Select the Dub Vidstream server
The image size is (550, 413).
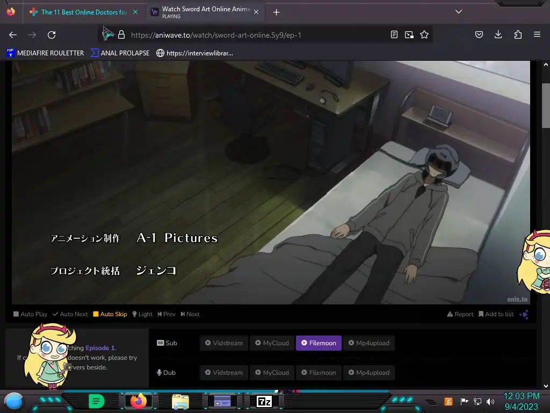224,373
